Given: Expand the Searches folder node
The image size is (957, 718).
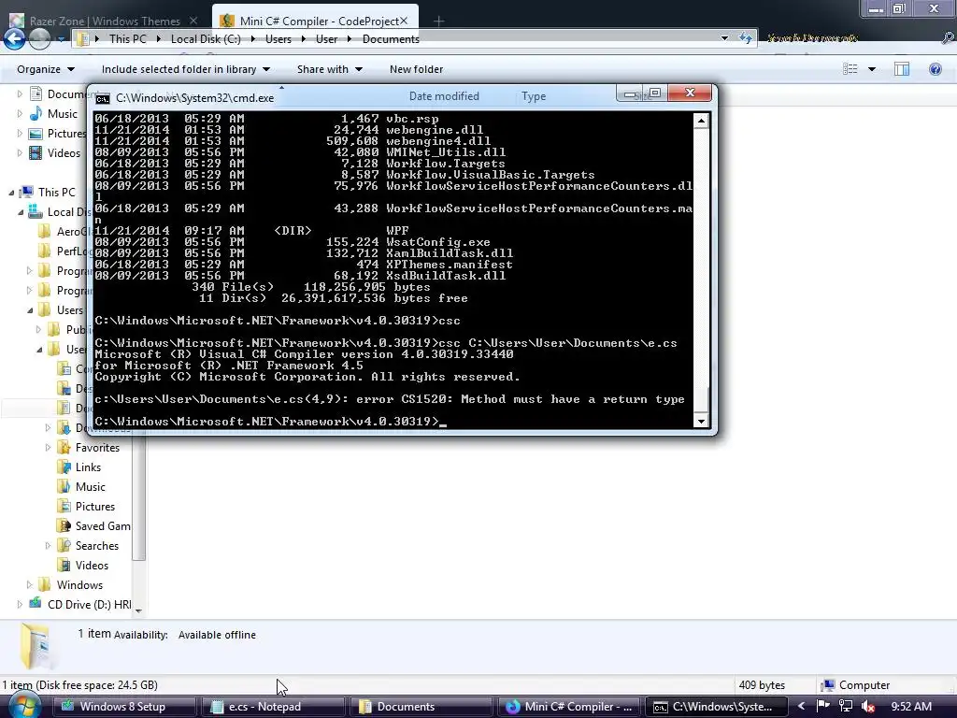Looking at the screenshot, I should [x=48, y=546].
